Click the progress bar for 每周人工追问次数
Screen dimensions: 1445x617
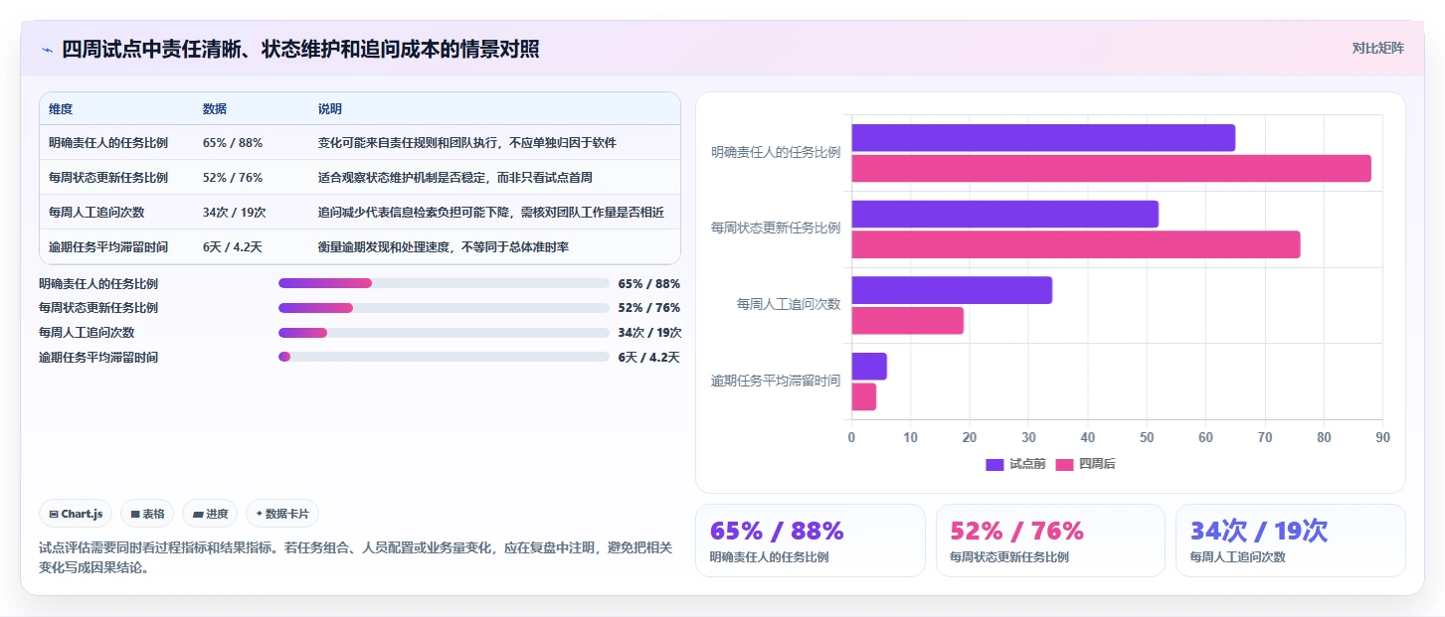444,333
